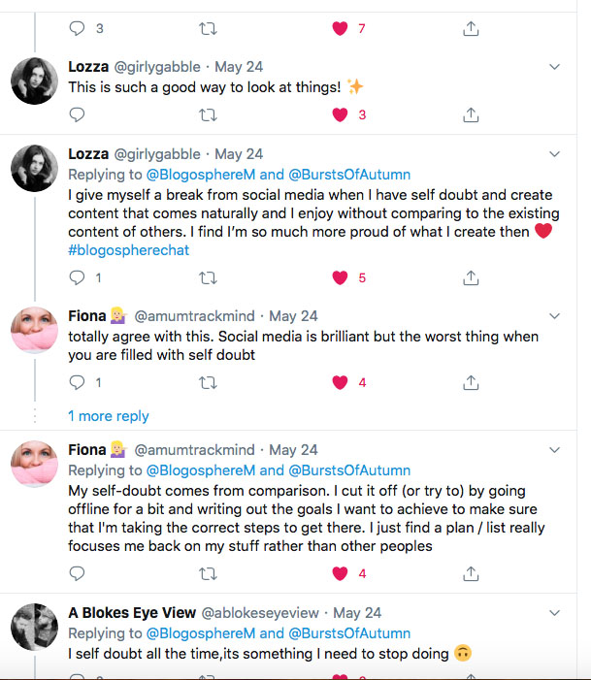591x680 pixels.
Task: Retweet Fiona's "totally agree with this" tweet
Action: pyautogui.click(x=207, y=382)
